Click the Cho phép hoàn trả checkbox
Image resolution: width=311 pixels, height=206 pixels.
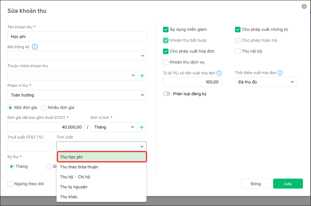pos(238,40)
